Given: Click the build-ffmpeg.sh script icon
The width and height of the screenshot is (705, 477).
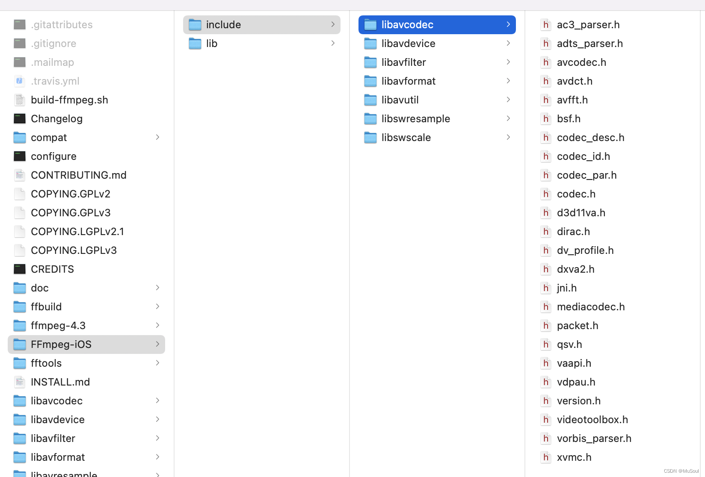Looking at the screenshot, I should click(x=20, y=100).
